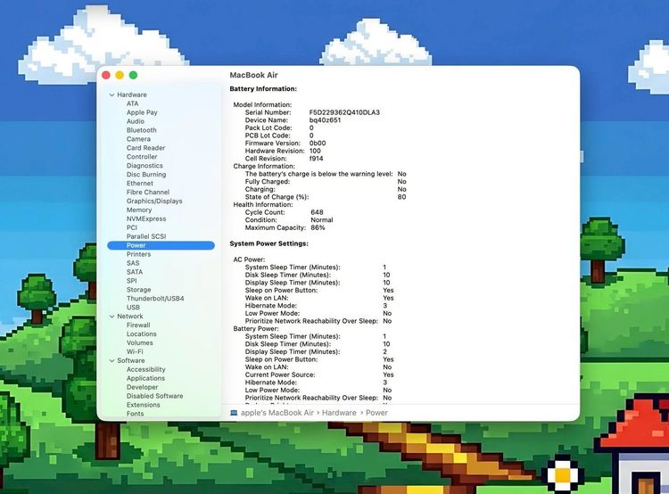
Task: Click the Cell Revision value f914
Action: (316, 159)
